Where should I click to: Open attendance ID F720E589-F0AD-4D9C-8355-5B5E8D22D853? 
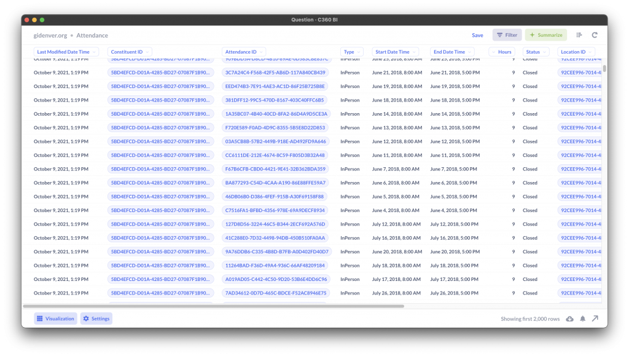pyautogui.click(x=275, y=128)
